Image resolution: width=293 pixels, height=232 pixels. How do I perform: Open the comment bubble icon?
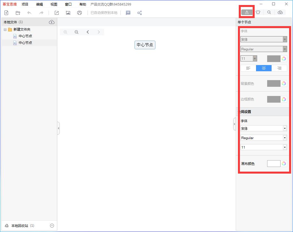[x=128, y=13]
